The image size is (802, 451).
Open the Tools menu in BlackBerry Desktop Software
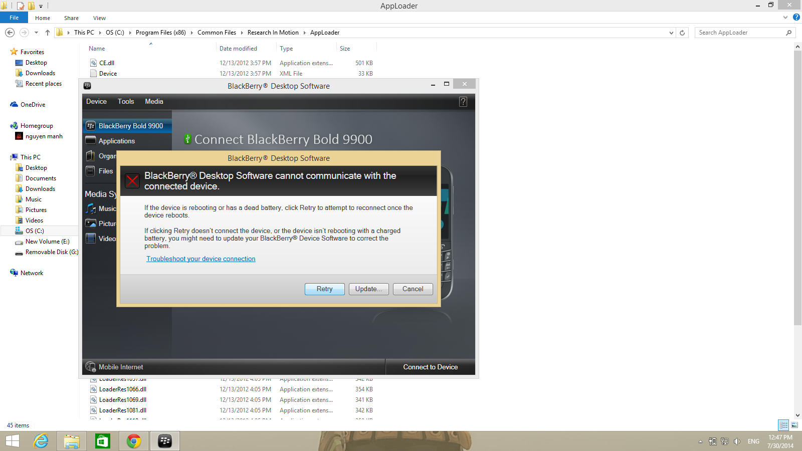tap(126, 101)
